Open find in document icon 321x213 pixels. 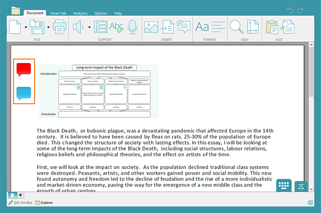pos(287,27)
